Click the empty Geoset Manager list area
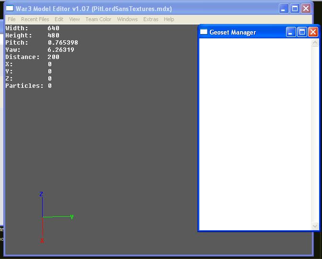322x259 pixels. coord(255,134)
